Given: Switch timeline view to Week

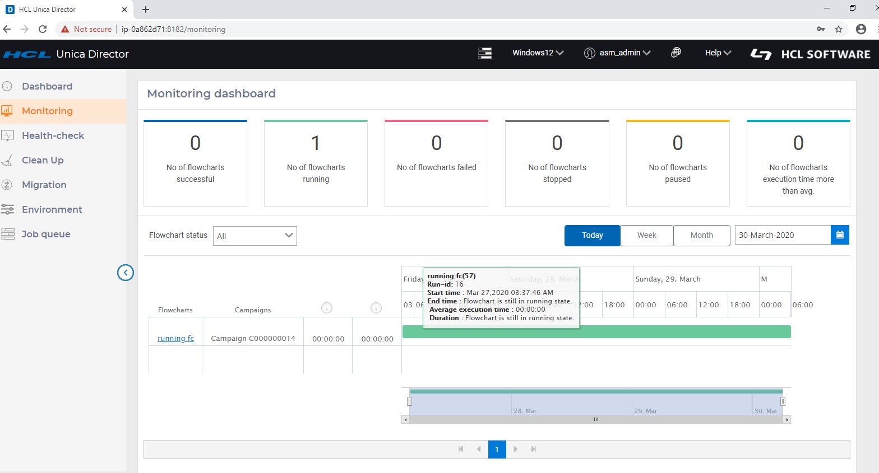Looking at the screenshot, I should coord(646,235).
